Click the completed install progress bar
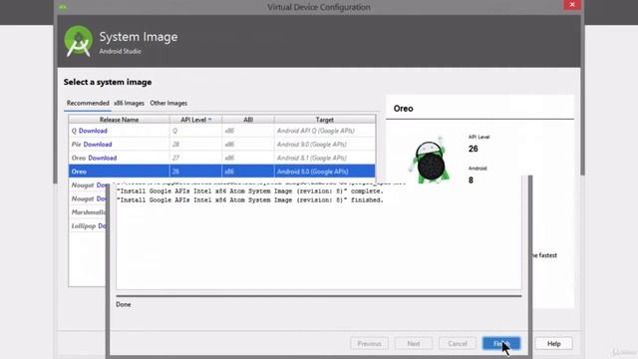The image size is (638, 359). click(319, 296)
